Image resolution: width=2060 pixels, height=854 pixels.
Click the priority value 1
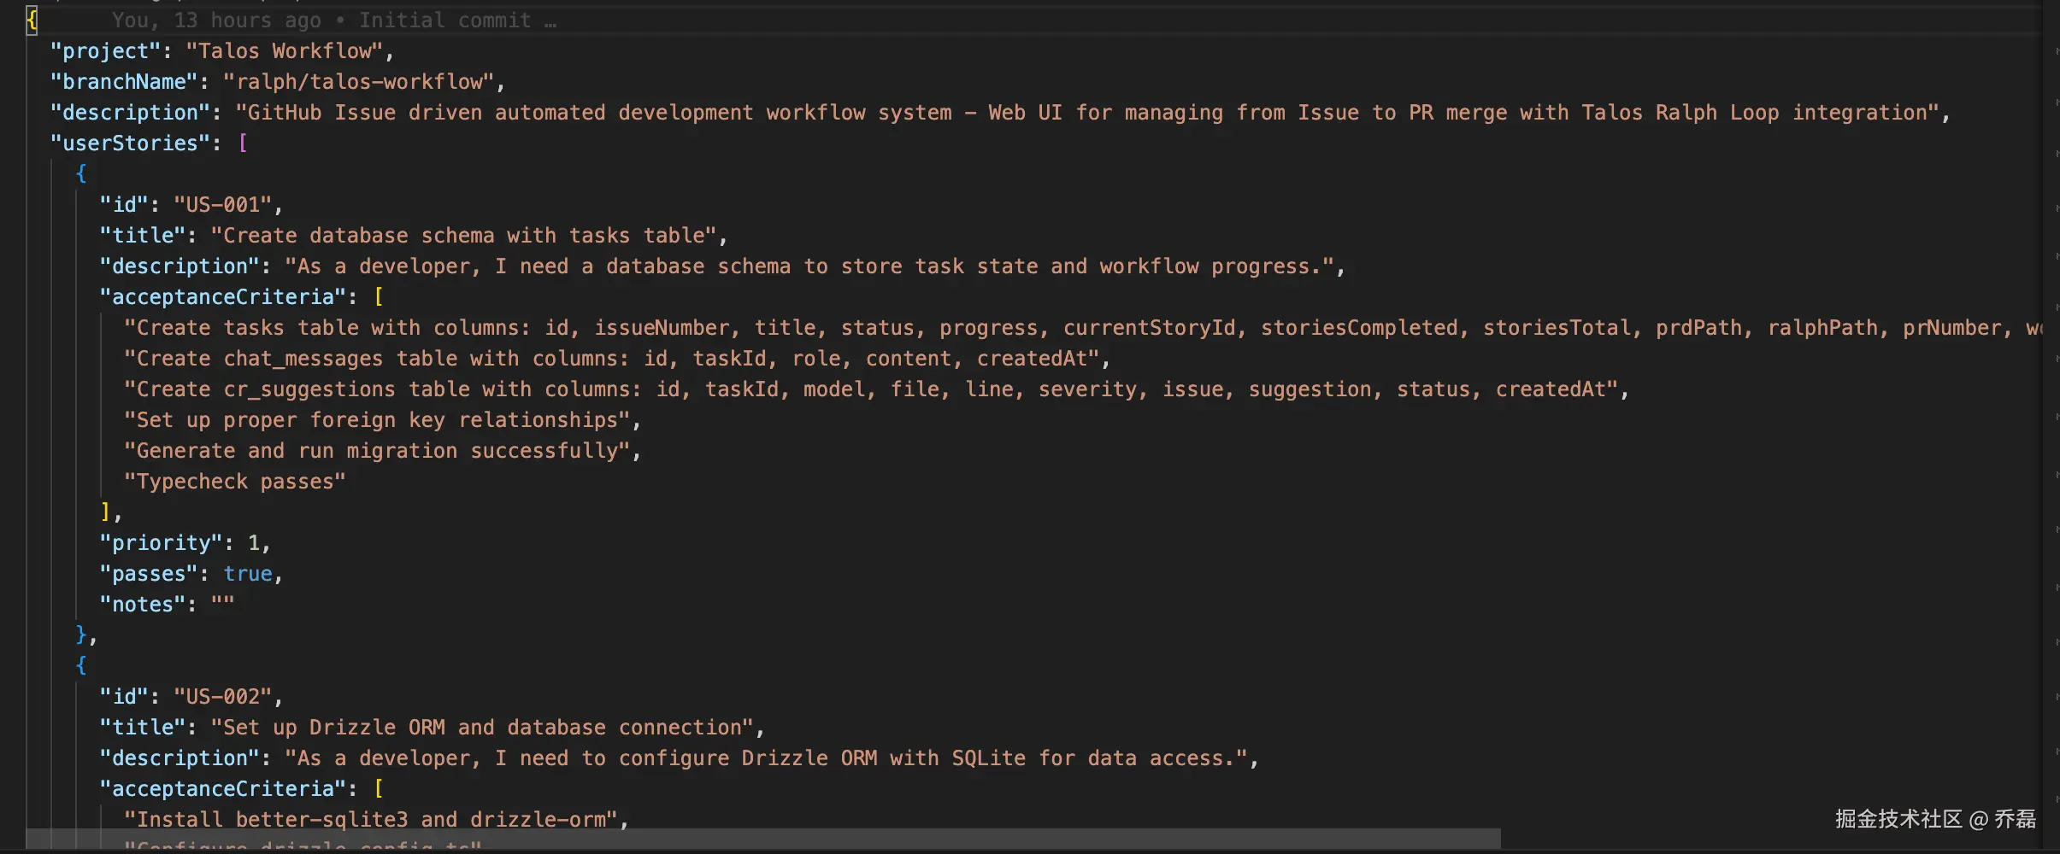tap(254, 543)
